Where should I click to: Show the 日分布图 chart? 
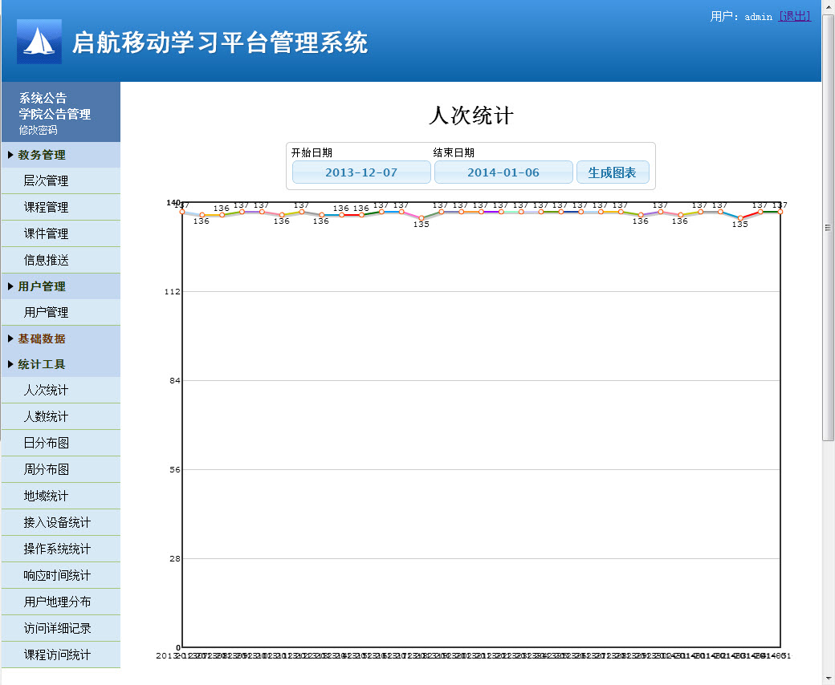click(x=47, y=443)
